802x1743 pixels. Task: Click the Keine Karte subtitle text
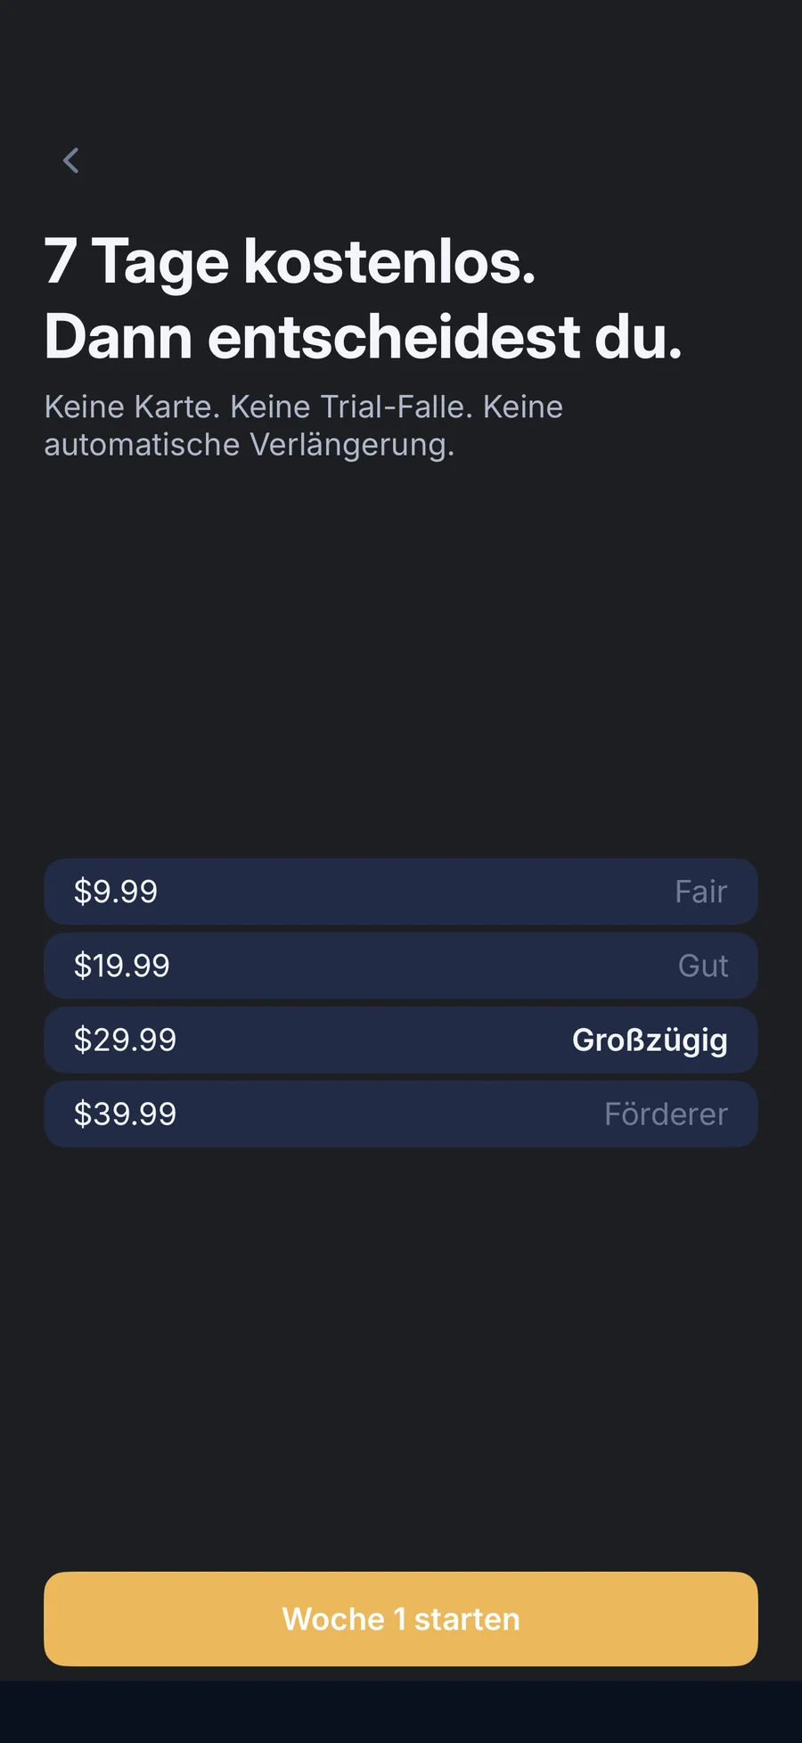[304, 407]
